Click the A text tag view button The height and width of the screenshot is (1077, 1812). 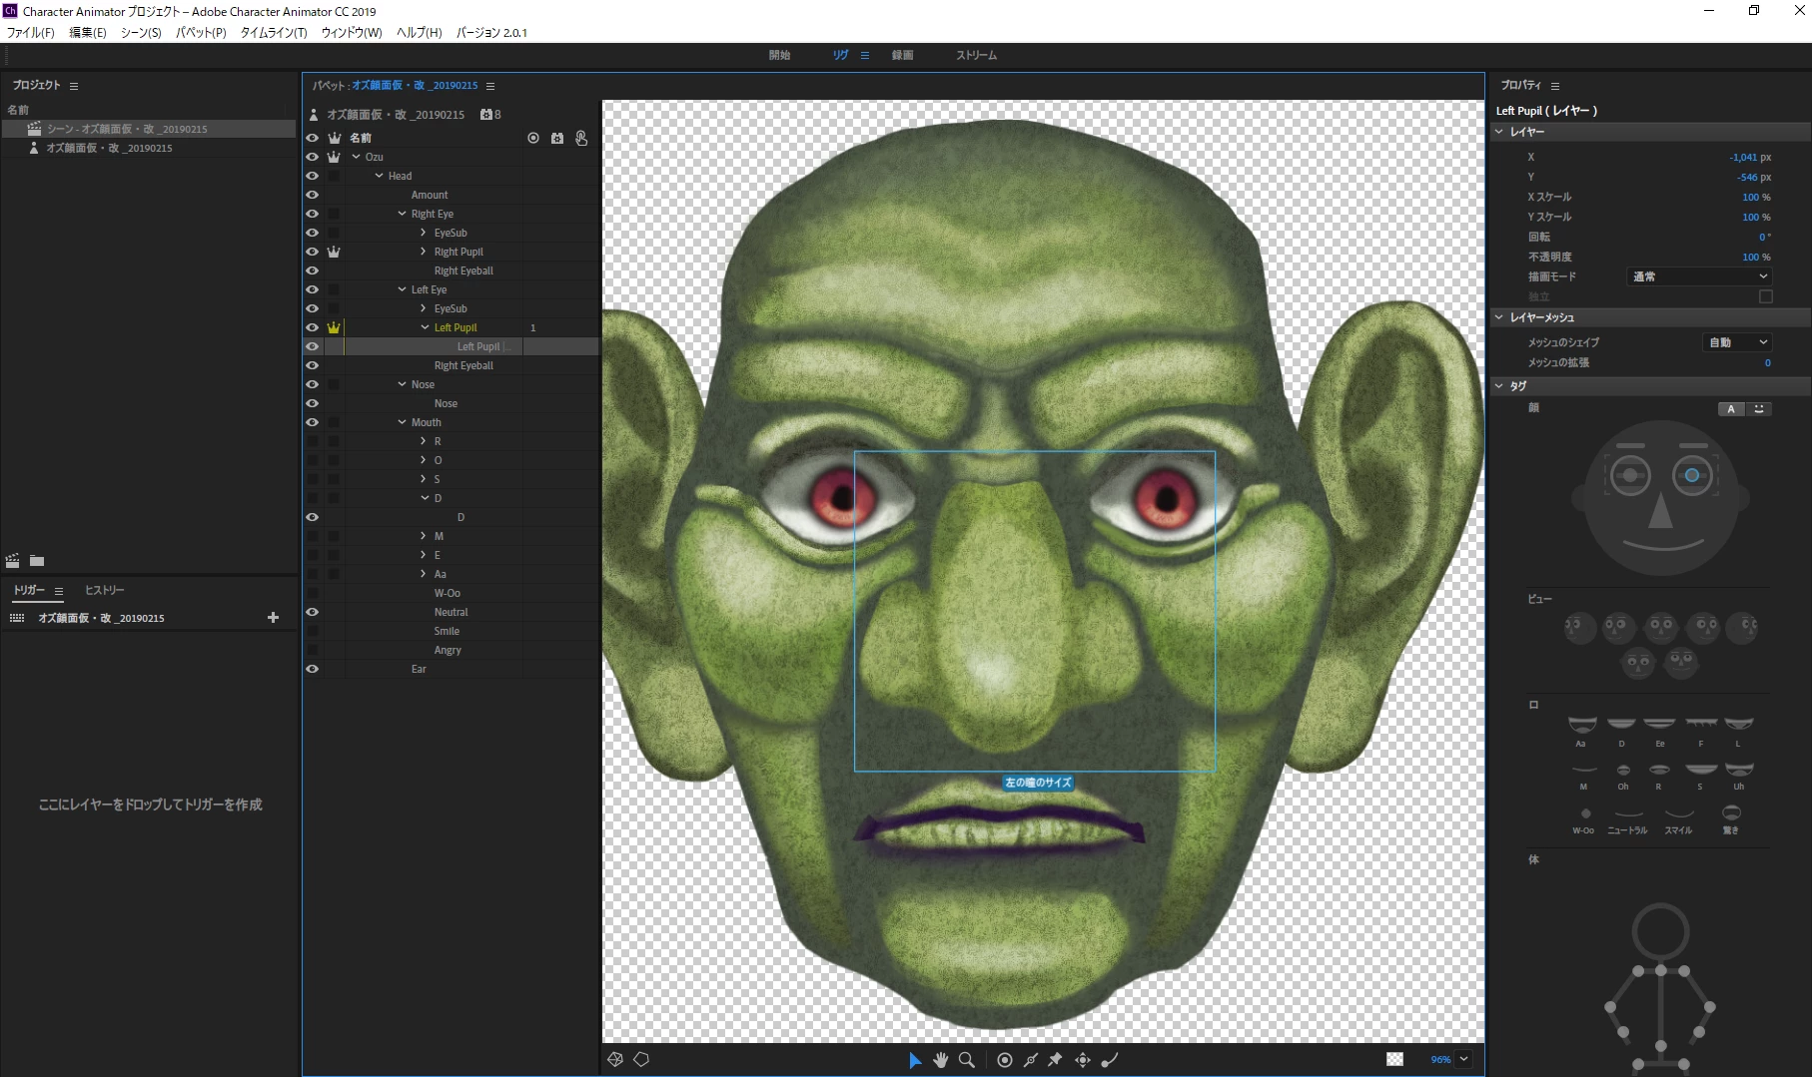click(1731, 409)
